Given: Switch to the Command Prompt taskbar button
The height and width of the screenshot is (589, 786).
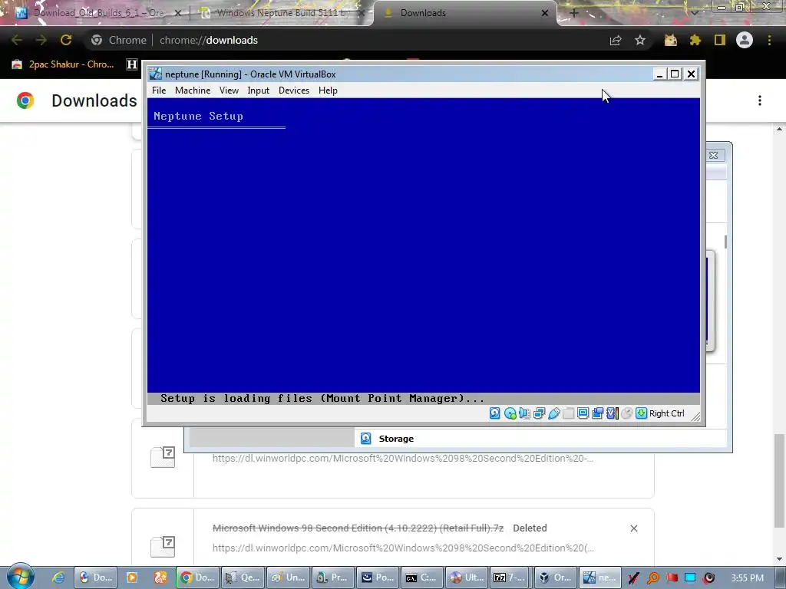Looking at the screenshot, I should pos(423,577).
